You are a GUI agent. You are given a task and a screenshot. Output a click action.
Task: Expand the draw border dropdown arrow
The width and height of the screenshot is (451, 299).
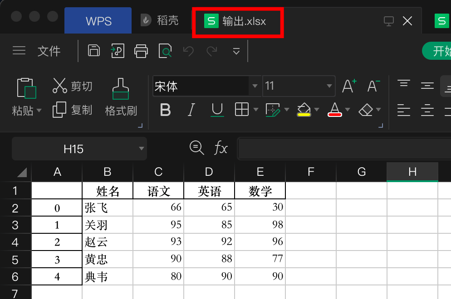tap(286, 110)
